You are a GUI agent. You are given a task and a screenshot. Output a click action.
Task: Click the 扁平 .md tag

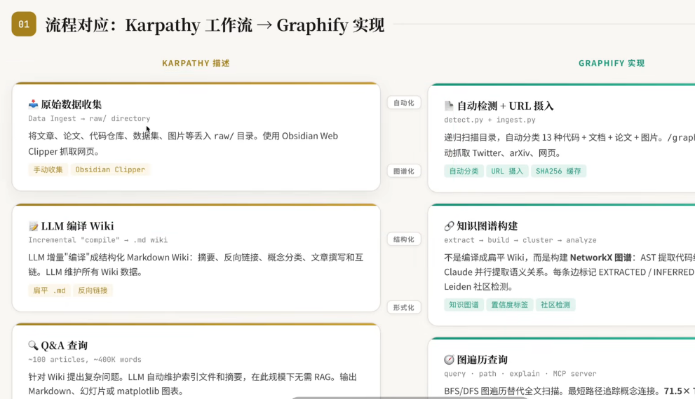point(49,290)
